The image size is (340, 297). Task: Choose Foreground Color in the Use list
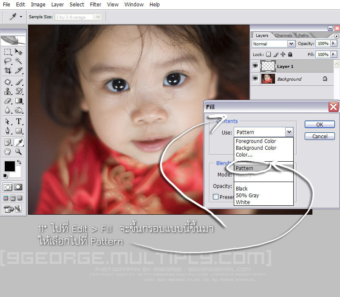[263, 141]
